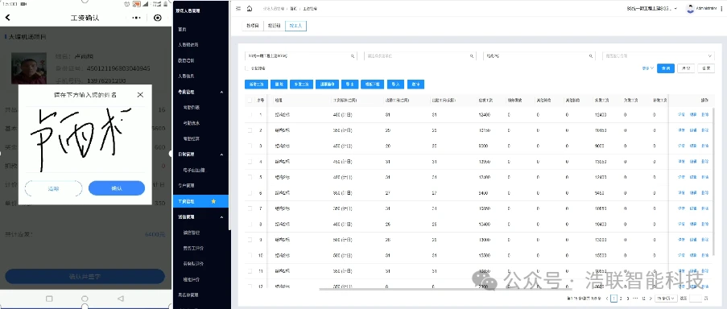Image resolution: width=727 pixels, height=309 pixels.
Task: Collapse the sidebar group chevron below 工资管理
Action: [x=221, y=216]
